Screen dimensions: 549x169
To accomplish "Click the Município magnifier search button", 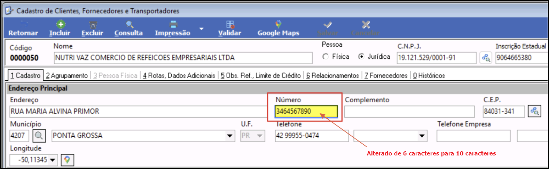I will [x=39, y=136].
